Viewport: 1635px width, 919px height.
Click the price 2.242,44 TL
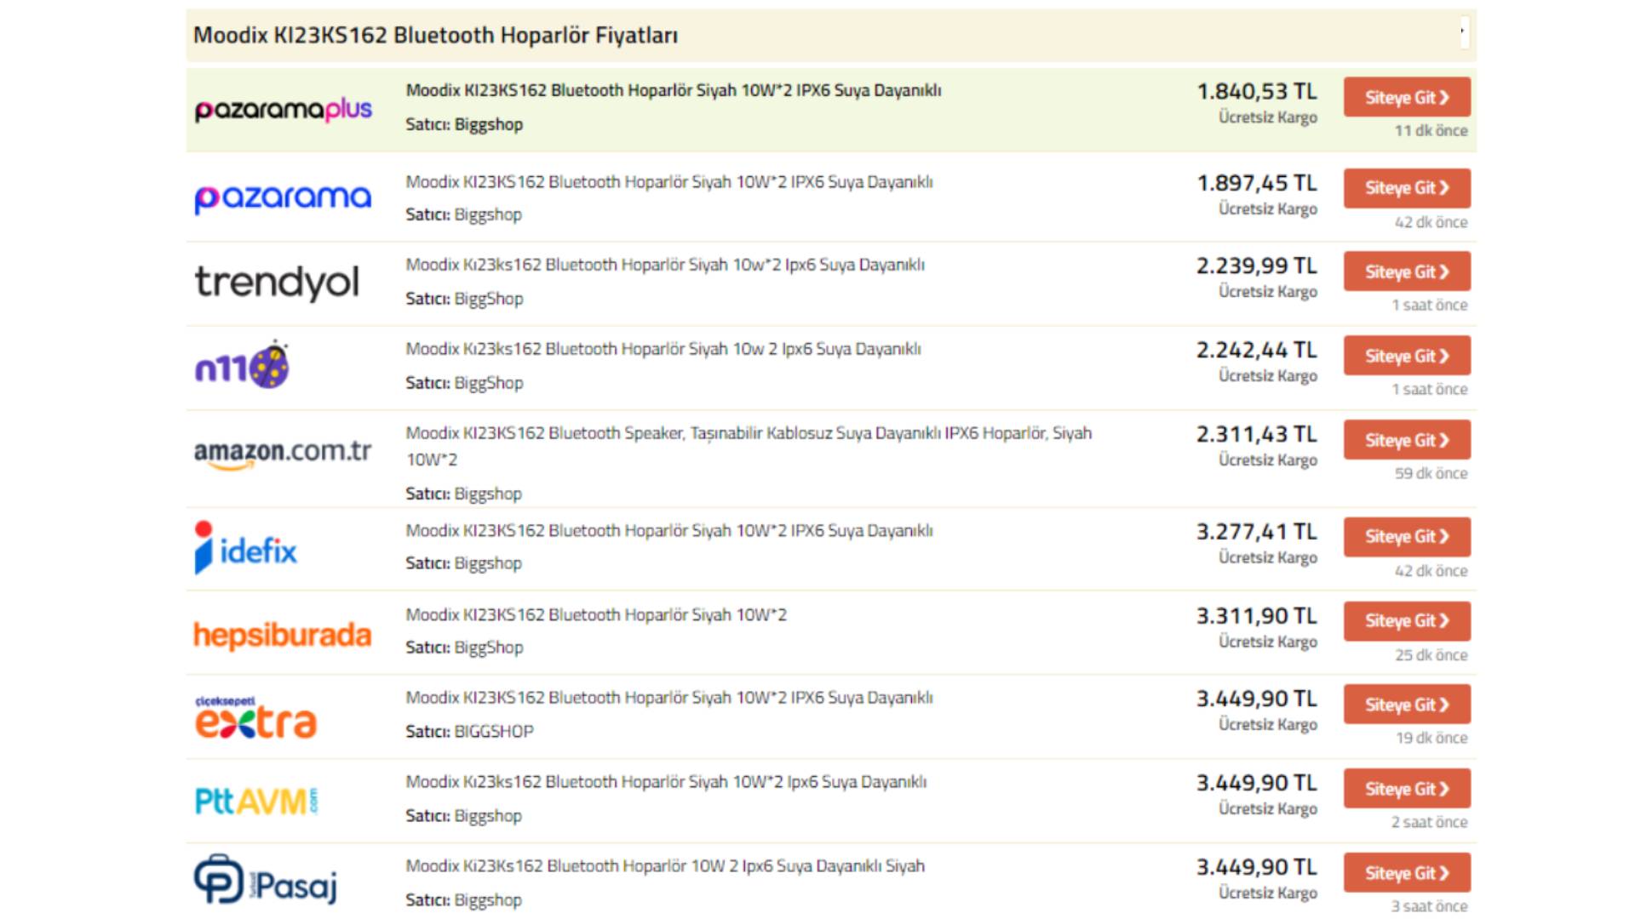tap(1257, 350)
